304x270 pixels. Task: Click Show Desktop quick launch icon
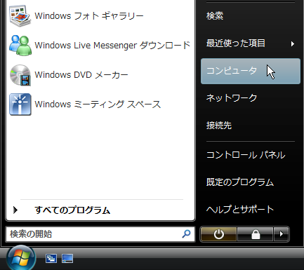coord(67,259)
